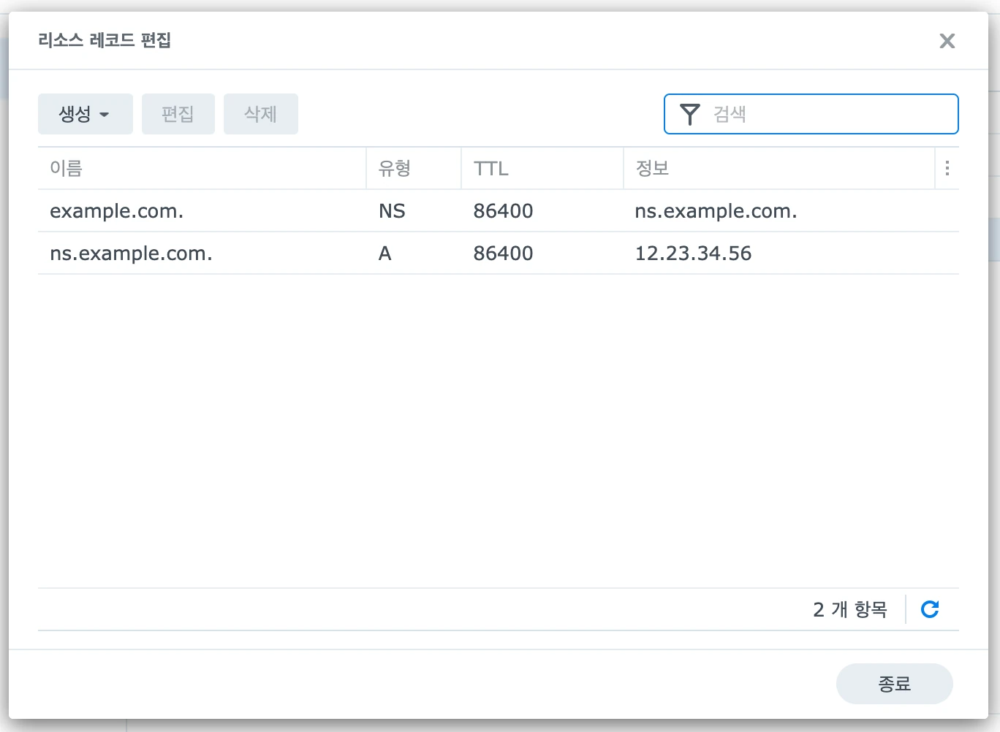Sort by the 유형 column header
Image resolution: width=1000 pixels, height=732 pixels.
click(414, 169)
